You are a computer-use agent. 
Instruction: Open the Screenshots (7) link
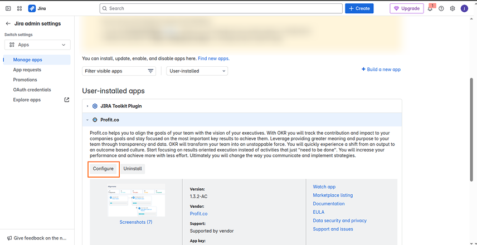point(136,222)
